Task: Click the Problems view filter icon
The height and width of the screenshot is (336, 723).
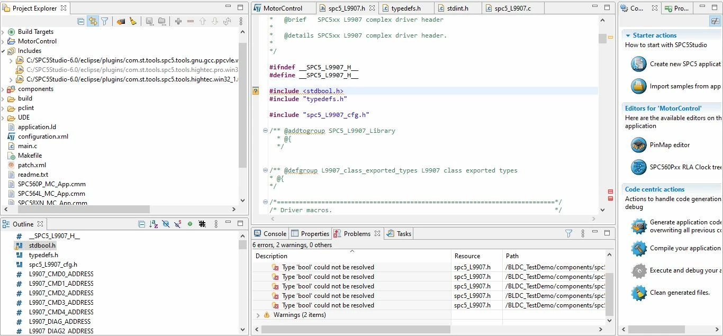Action: [568, 233]
